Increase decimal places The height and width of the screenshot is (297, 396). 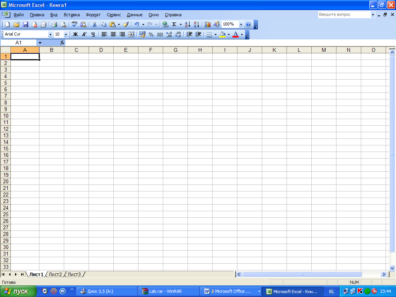(x=169, y=34)
